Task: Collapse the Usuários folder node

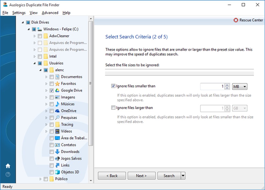Action: coord(34,63)
